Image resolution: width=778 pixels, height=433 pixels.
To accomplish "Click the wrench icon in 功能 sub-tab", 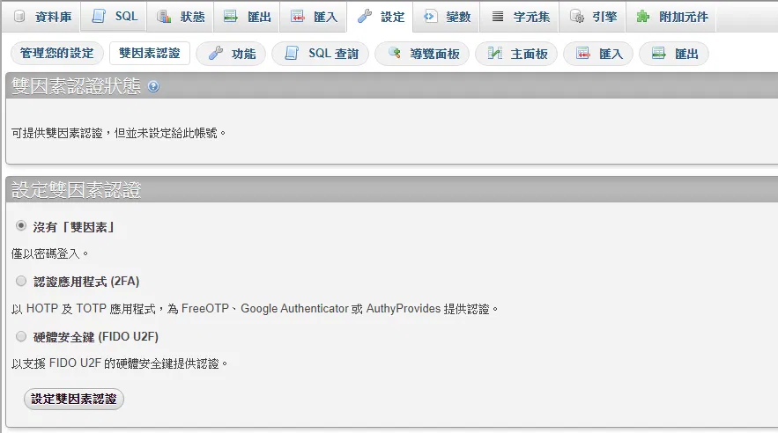I will pyautogui.click(x=216, y=53).
